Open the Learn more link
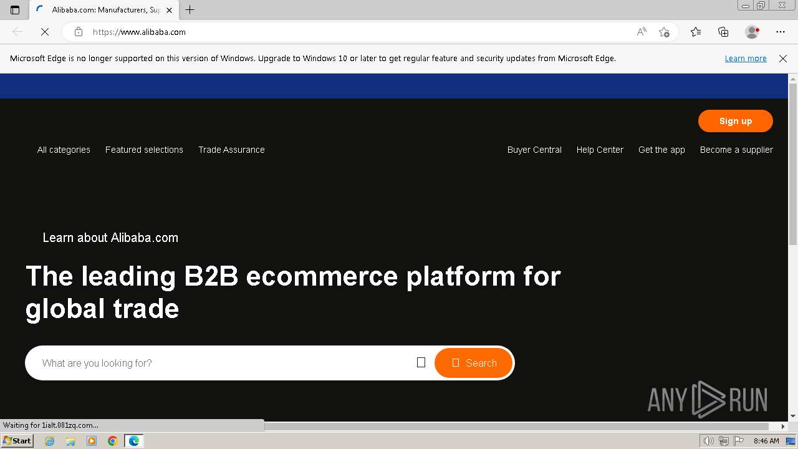The height and width of the screenshot is (449, 798). [746, 59]
